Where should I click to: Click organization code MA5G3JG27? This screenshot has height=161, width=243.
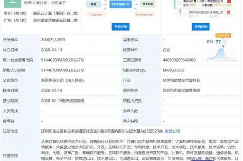[174, 70]
